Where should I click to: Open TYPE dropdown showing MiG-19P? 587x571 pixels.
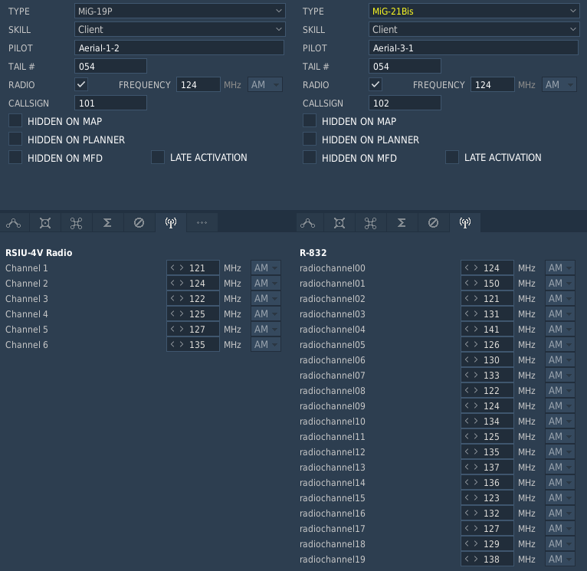[179, 11]
